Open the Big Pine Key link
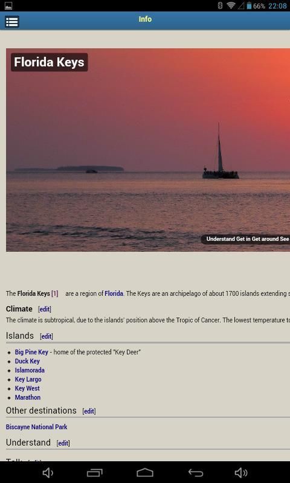This screenshot has width=290, height=483. [31, 352]
